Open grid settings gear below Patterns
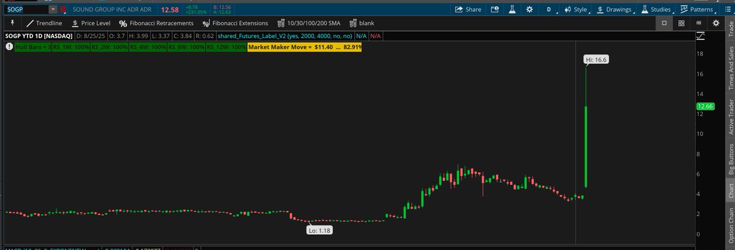The image size is (735, 250). click(715, 23)
